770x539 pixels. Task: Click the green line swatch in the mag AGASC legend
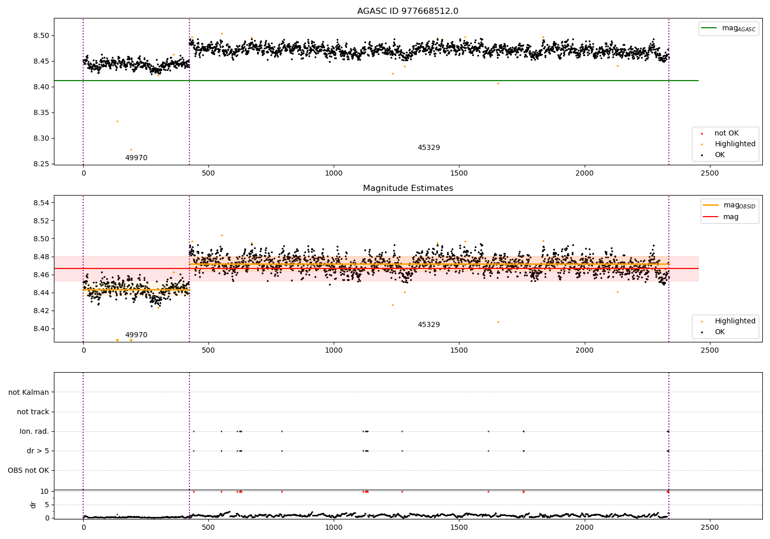click(x=709, y=28)
